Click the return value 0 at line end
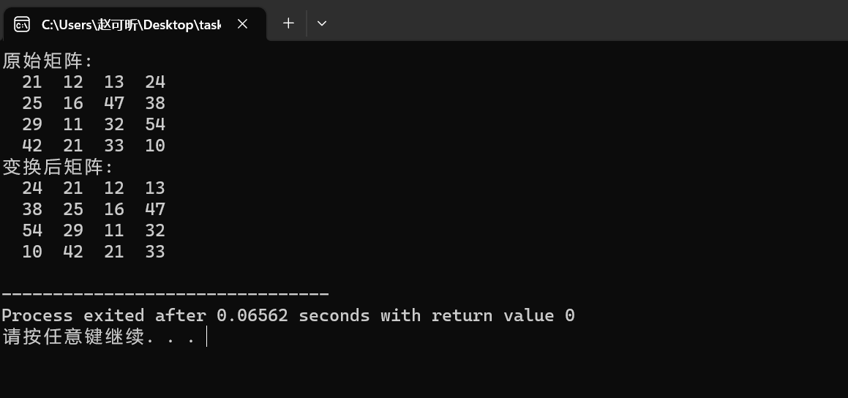The width and height of the screenshot is (848, 398). [x=569, y=315]
